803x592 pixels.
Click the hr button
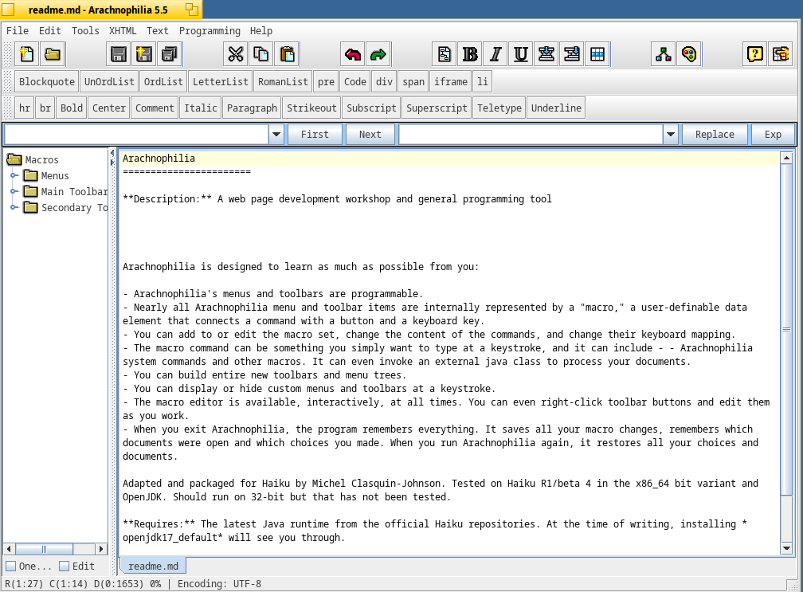click(x=25, y=108)
